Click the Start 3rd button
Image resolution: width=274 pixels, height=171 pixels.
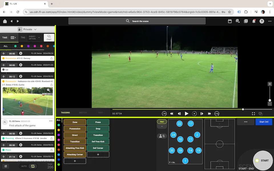[x=264, y=122]
